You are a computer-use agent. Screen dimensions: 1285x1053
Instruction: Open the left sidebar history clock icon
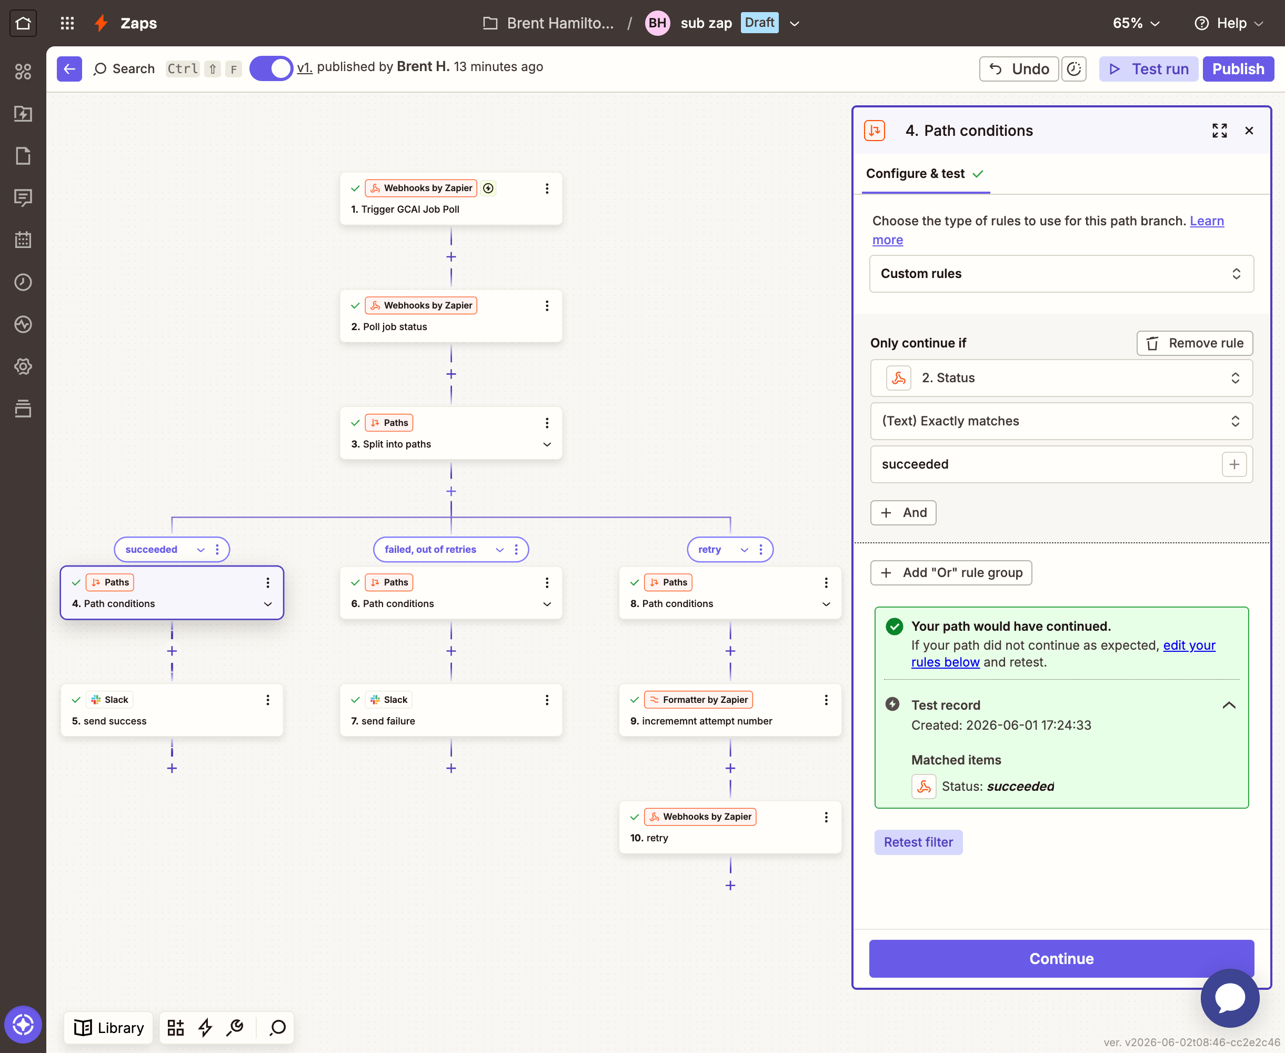pos(23,282)
